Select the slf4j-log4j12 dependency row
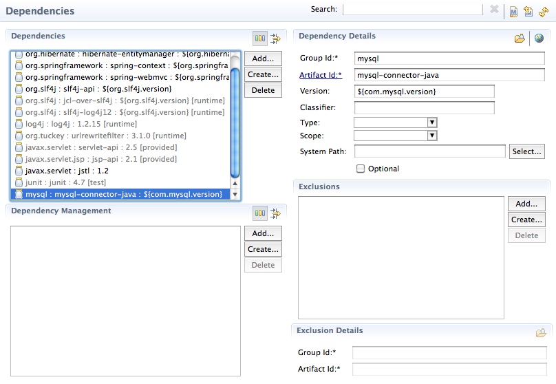556x384 pixels. click(x=120, y=112)
